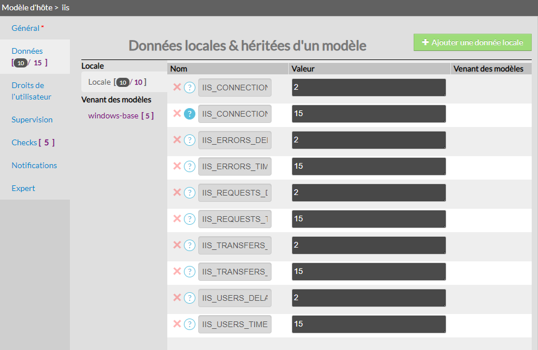The height and width of the screenshot is (350, 538).
Task: Click the IIS_USERS_TIME name field
Action: [x=235, y=324]
